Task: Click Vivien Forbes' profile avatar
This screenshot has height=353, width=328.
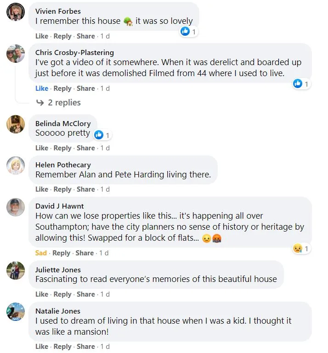Action: click(16, 12)
